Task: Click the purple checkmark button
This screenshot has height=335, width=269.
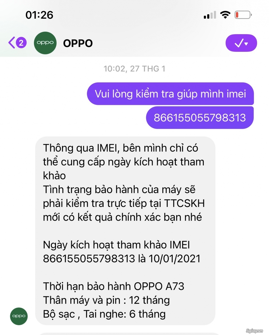Action: coord(241,43)
